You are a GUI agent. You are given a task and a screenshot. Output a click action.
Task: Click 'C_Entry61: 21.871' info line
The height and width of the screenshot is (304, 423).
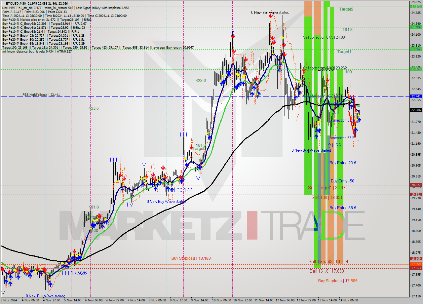44,28
